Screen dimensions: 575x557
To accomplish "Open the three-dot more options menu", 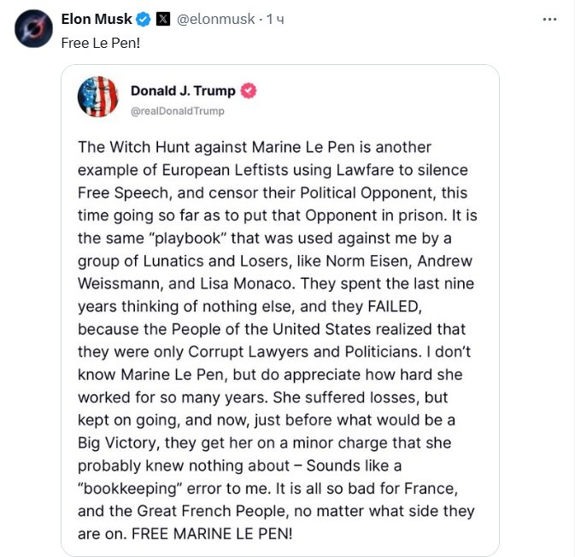I will pyautogui.click(x=554, y=18).
